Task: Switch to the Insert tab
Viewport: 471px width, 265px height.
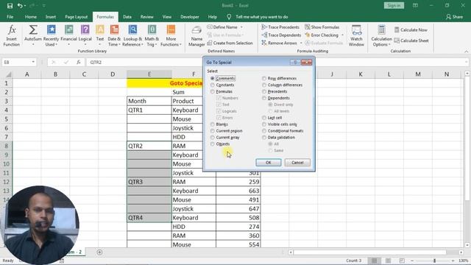Action: tap(51, 17)
